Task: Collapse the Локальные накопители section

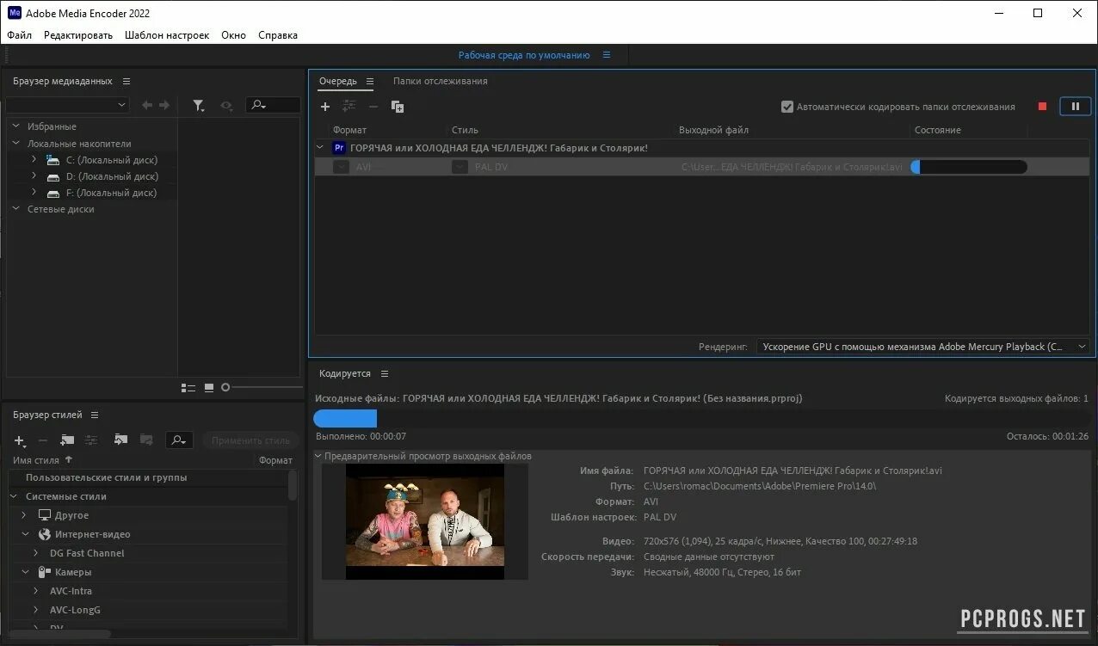Action: 15,144
